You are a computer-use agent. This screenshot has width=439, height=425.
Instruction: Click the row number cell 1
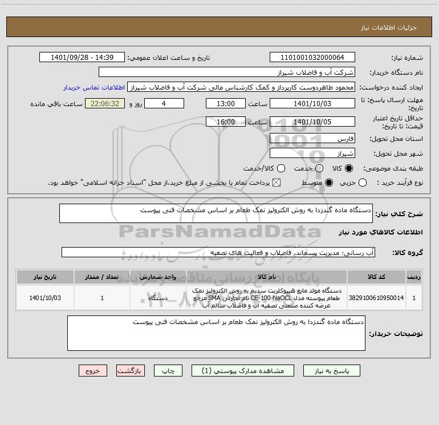tap(414, 298)
